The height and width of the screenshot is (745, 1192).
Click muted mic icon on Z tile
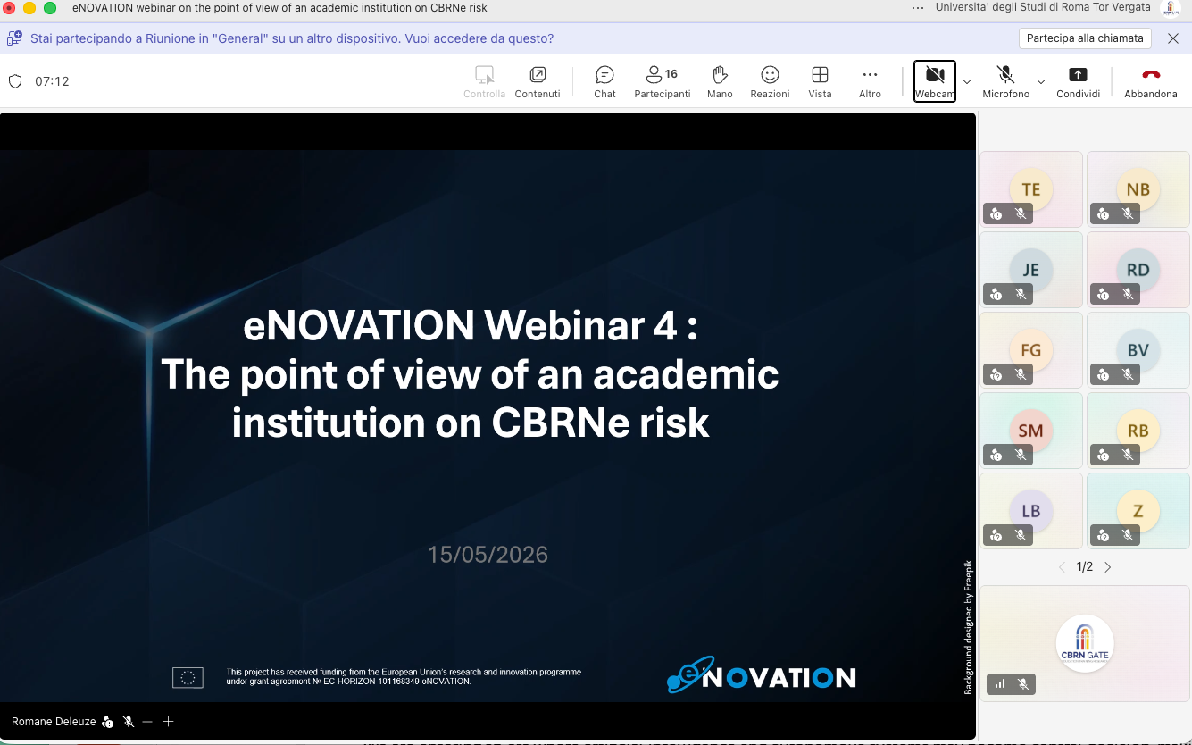(1128, 535)
